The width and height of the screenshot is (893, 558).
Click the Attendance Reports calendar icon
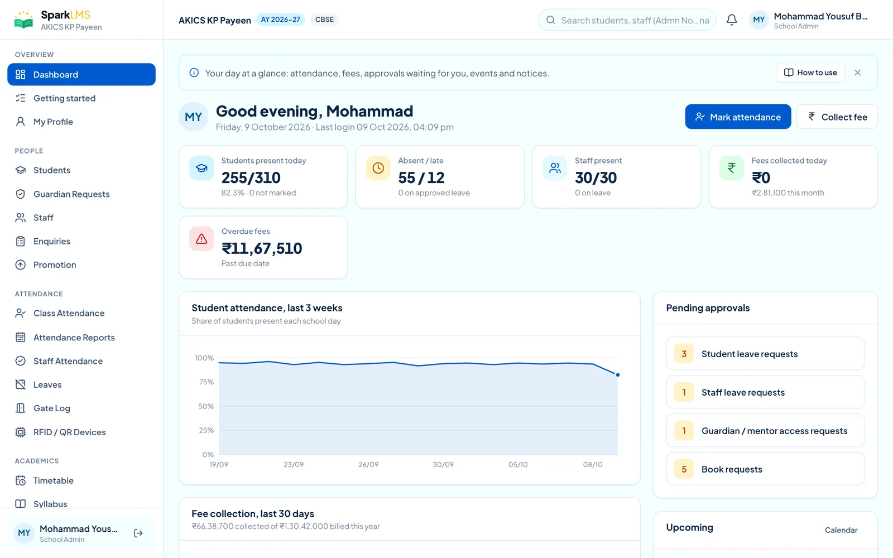(x=21, y=337)
